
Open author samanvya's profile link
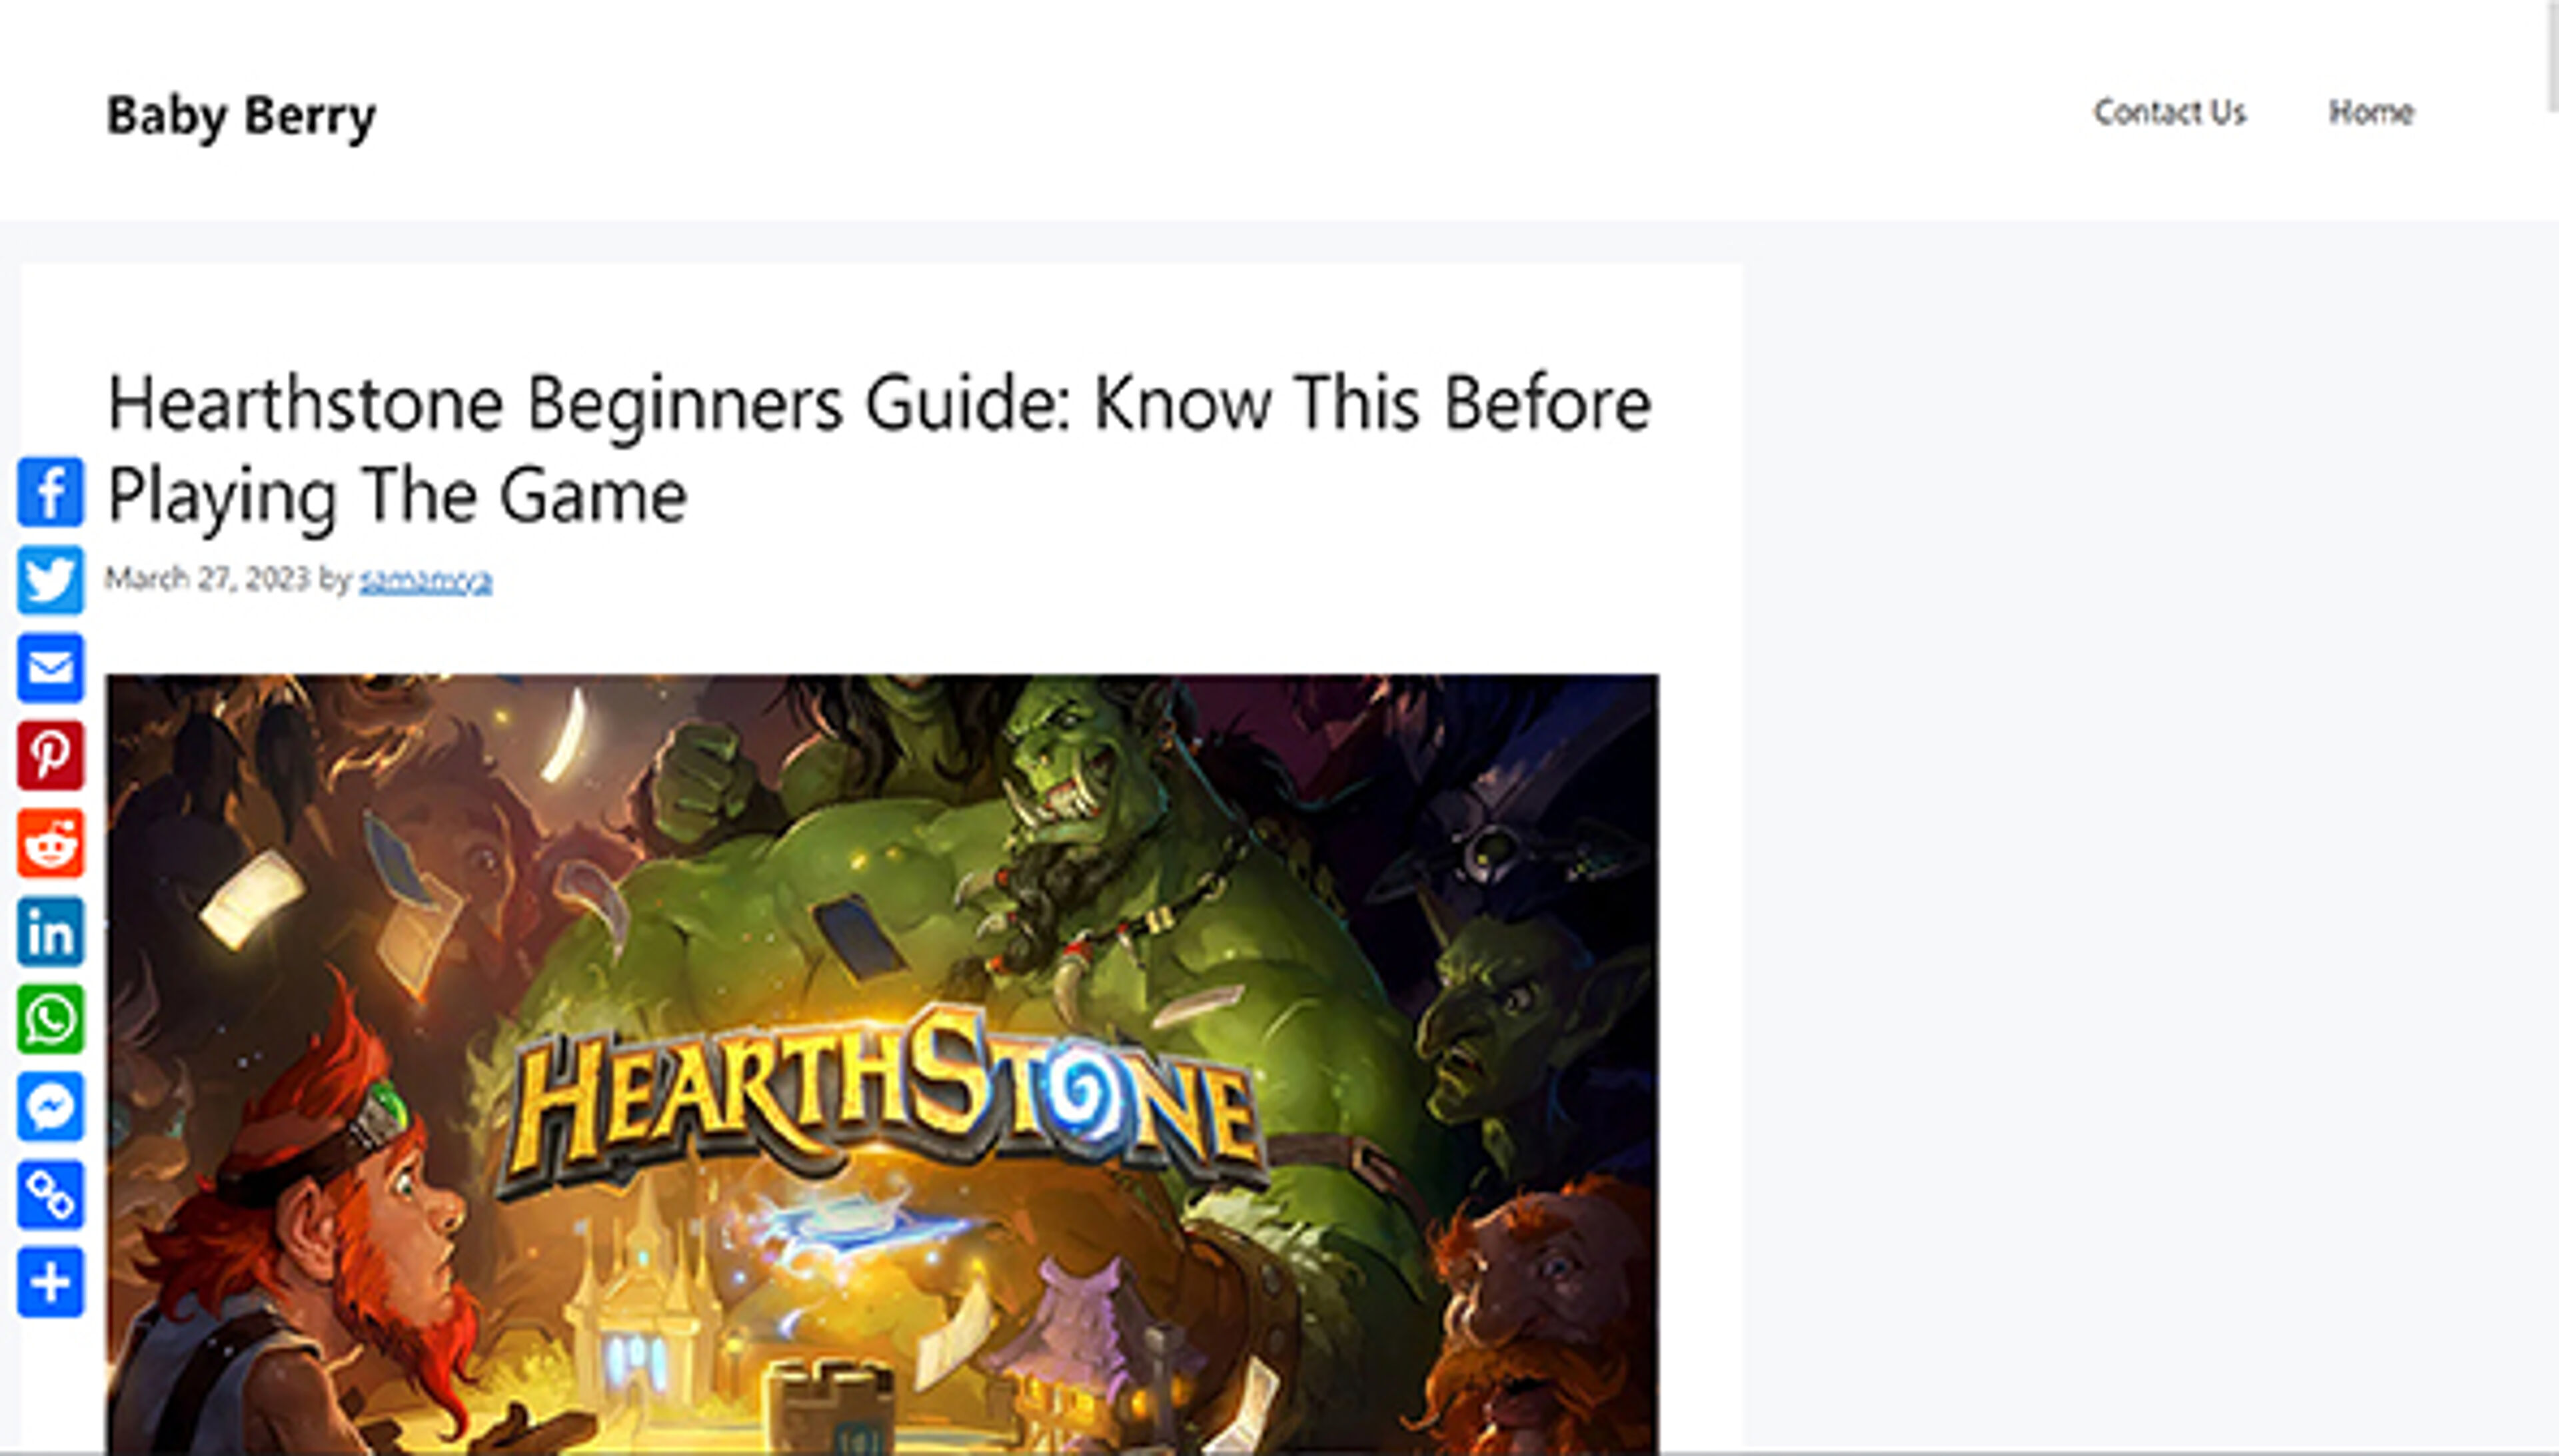pos(425,579)
